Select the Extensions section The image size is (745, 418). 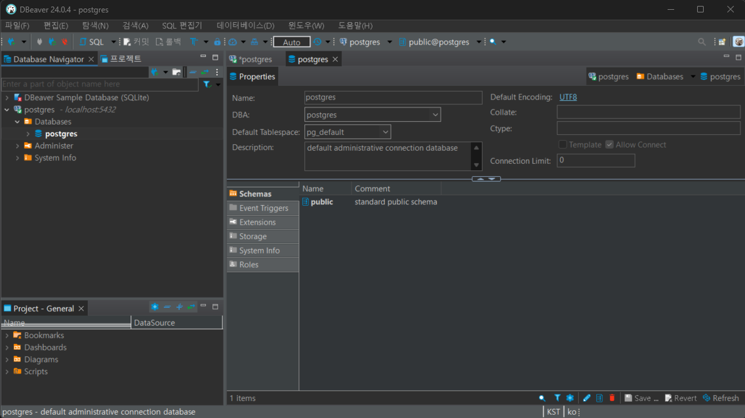(x=263, y=222)
